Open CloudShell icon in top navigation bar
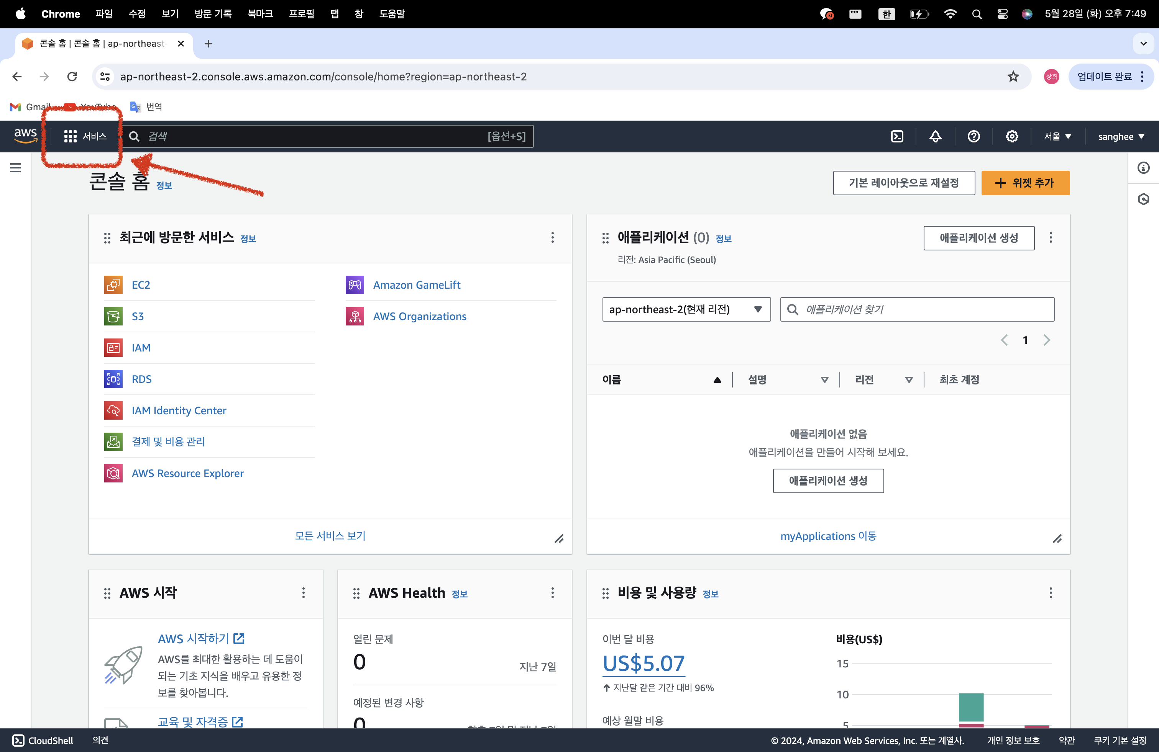1159x752 pixels. tap(896, 137)
